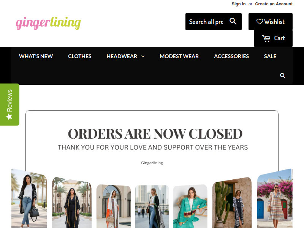
Task: Open the woman with black handbag photo
Action: point(29,198)
